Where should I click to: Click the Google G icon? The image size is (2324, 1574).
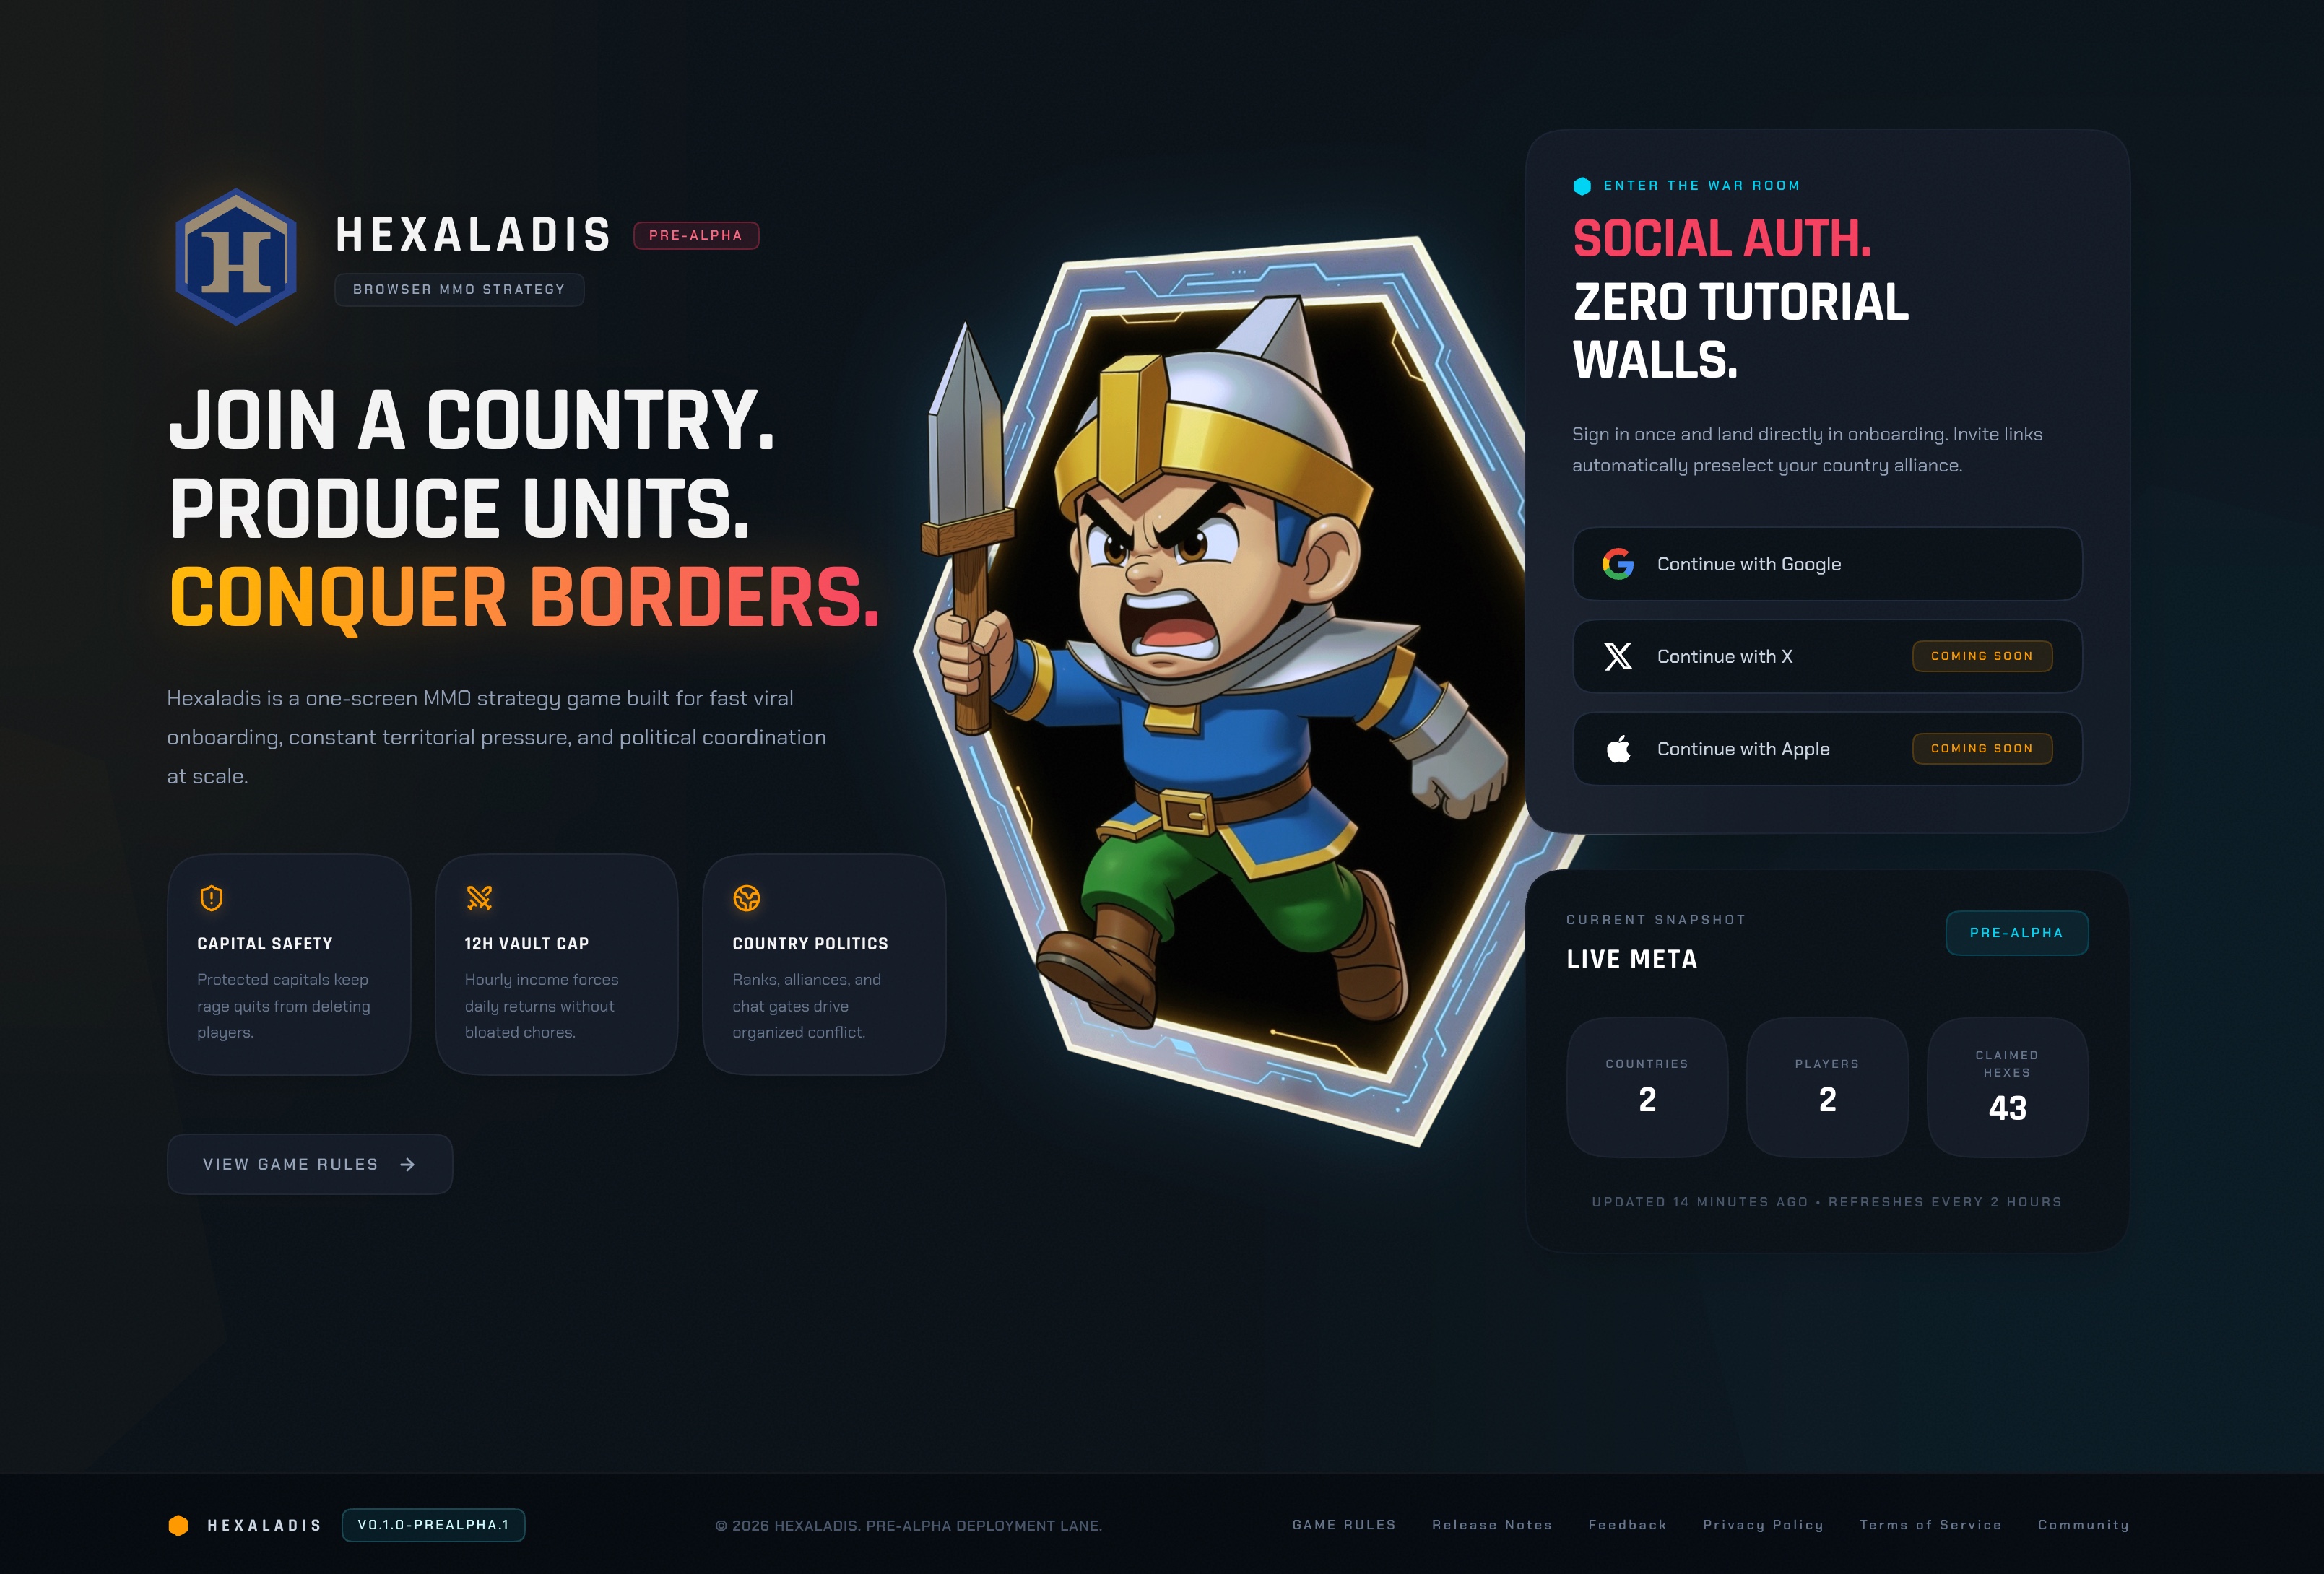click(x=1617, y=564)
